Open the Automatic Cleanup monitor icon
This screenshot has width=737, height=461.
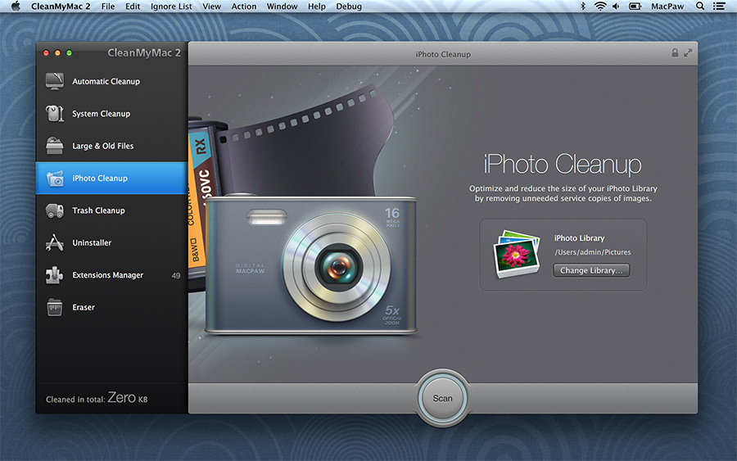55,81
